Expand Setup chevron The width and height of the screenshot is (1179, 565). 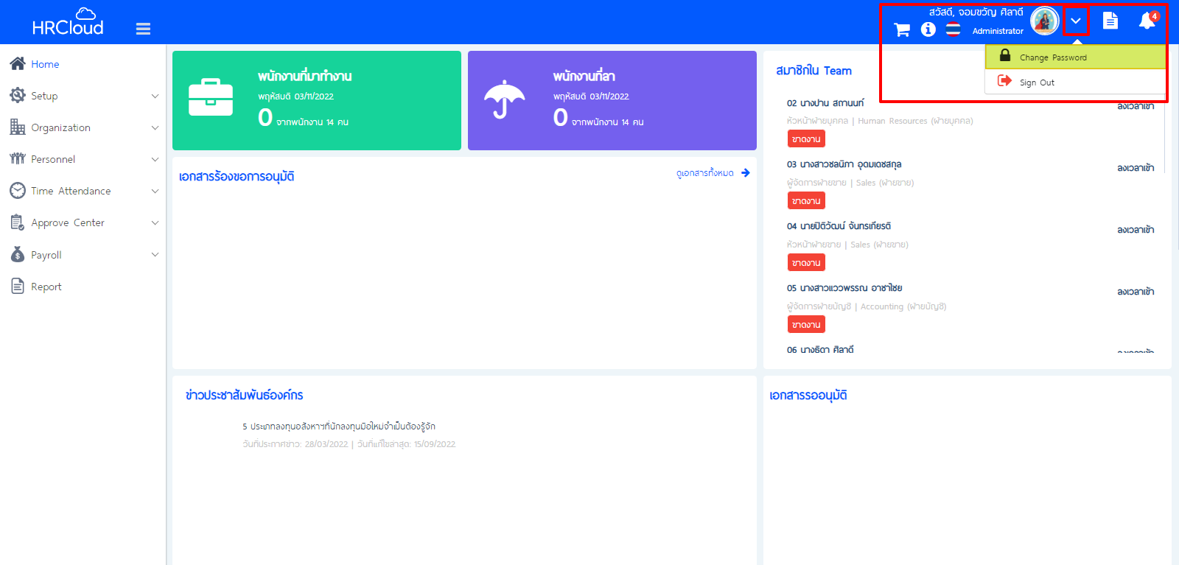(x=155, y=96)
